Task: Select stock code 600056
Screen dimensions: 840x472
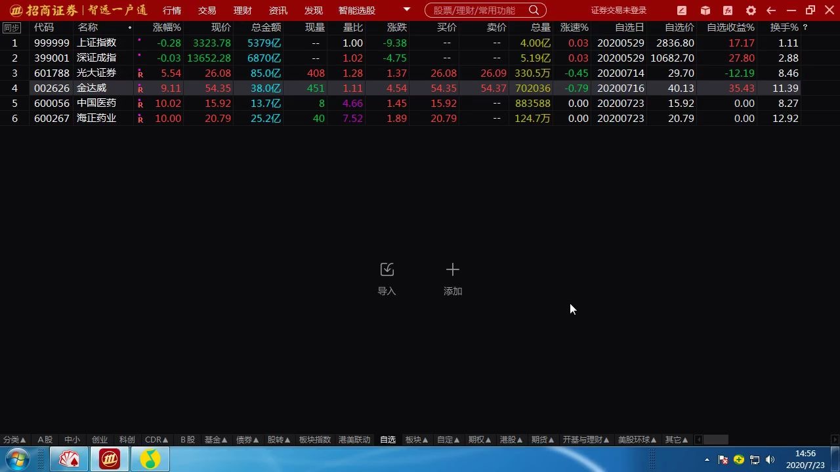Action: [x=52, y=103]
